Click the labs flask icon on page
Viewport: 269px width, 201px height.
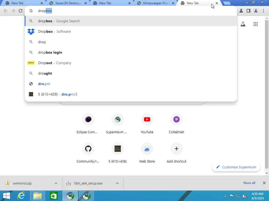[x=243, y=24]
